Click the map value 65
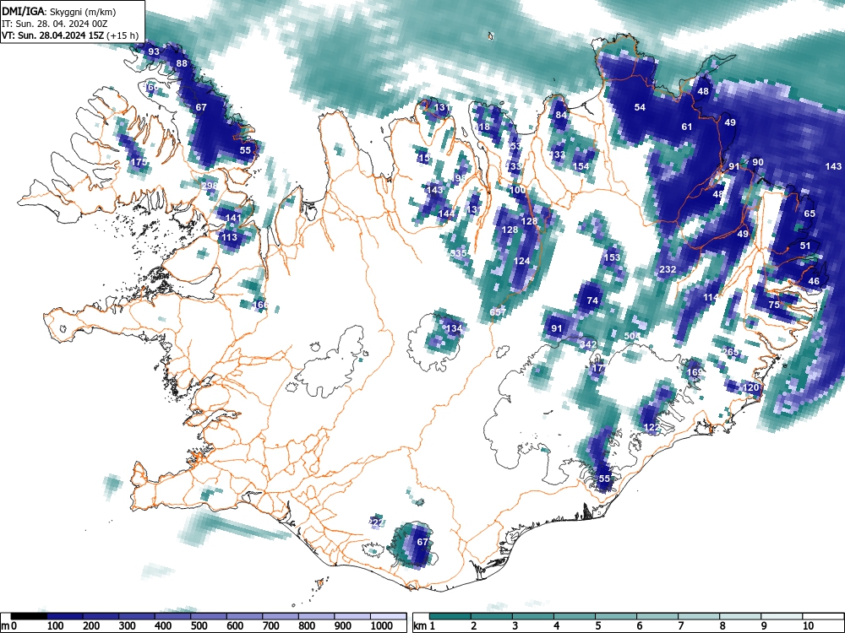The image size is (845, 633). tap(810, 214)
